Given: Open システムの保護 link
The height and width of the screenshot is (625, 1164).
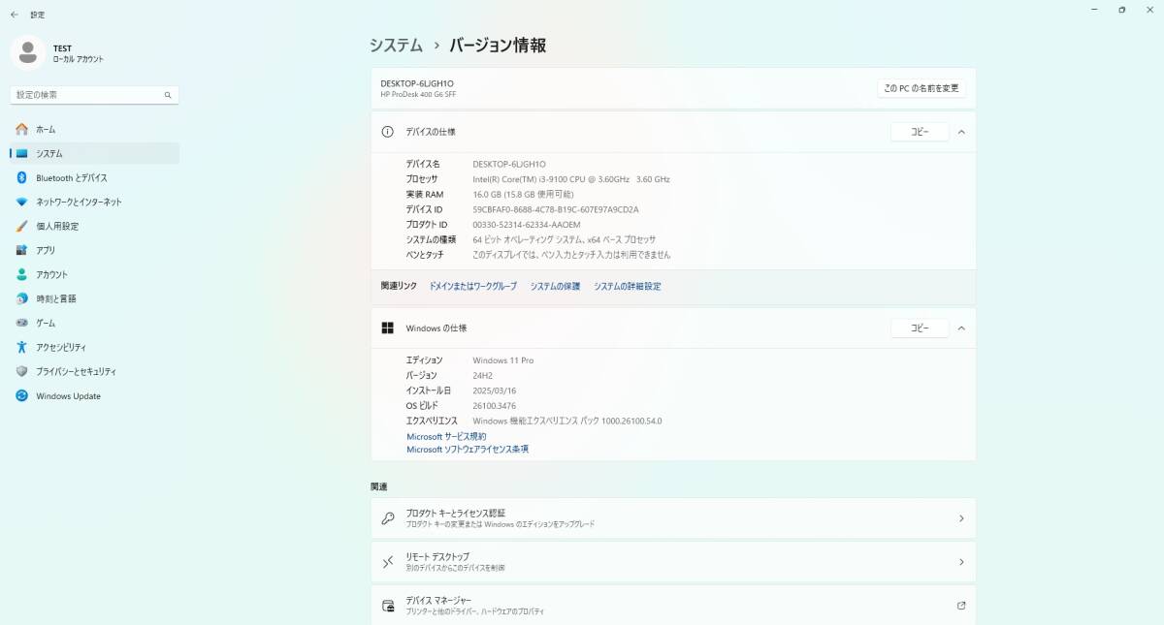Looking at the screenshot, I should 555,287.
